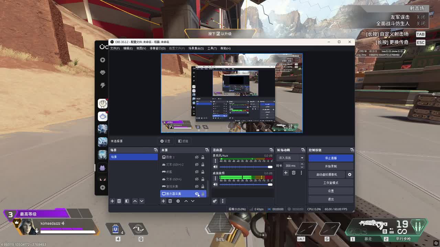The height and width of the screenshot is (247, 440).
Task: Click the sources list scrollbar
Action: click(208, 189)
